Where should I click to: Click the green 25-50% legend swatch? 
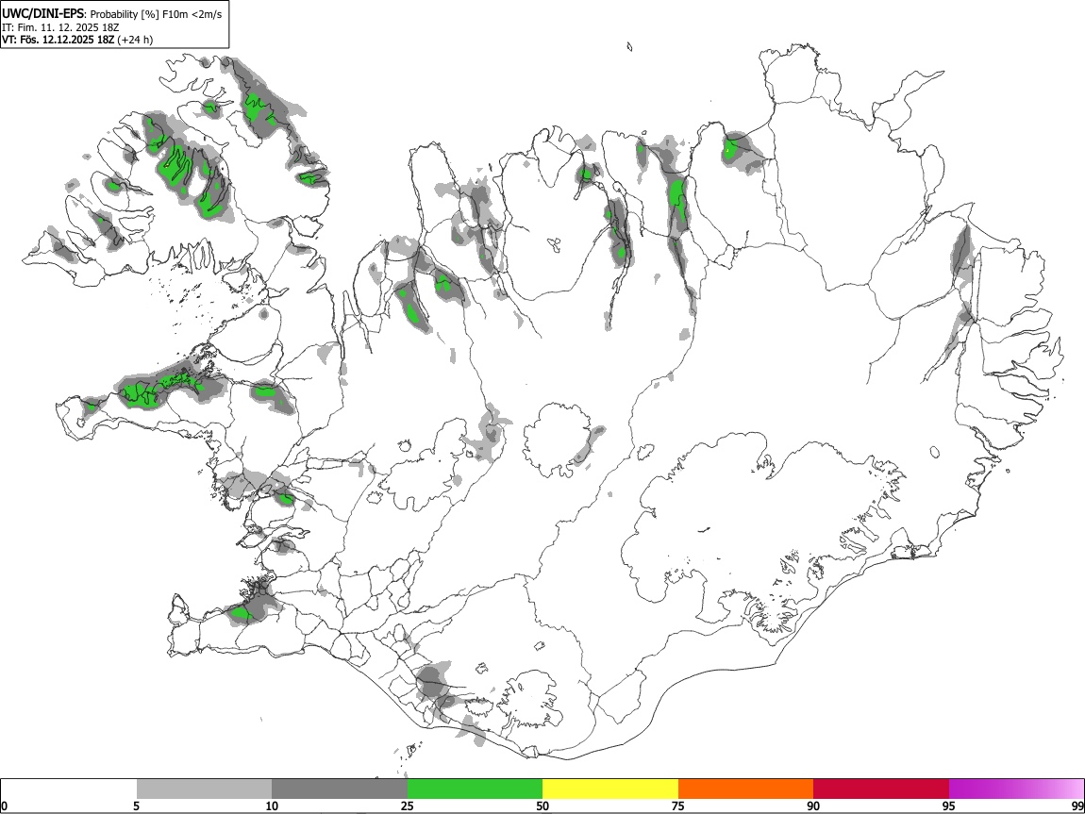pyautogui.click(x=475, y=789)
